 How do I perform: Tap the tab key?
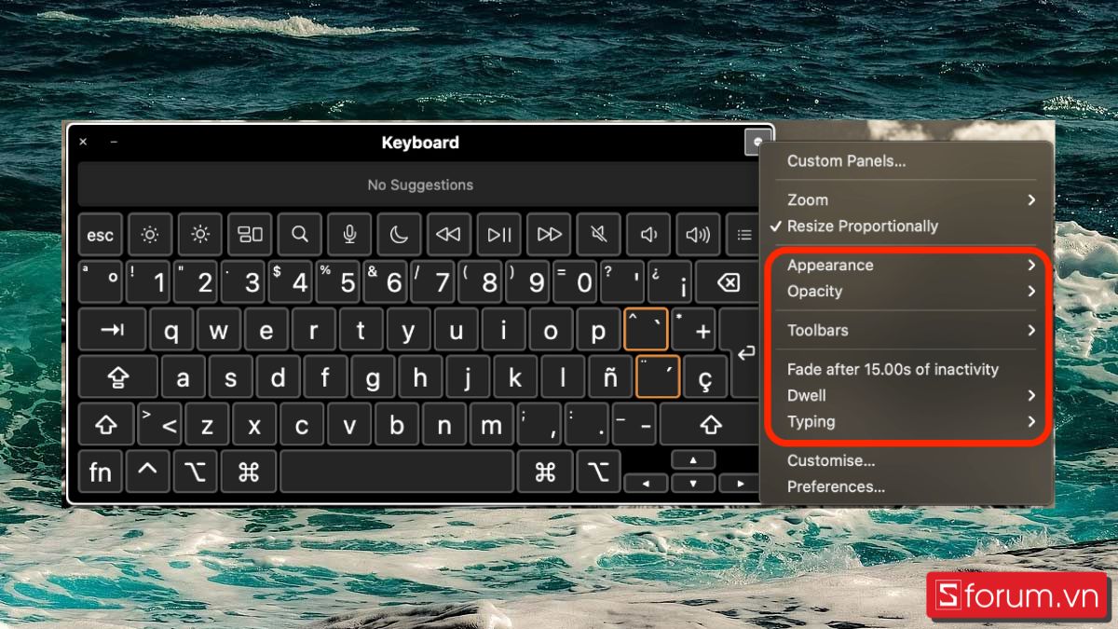click(x=112, y=330)
